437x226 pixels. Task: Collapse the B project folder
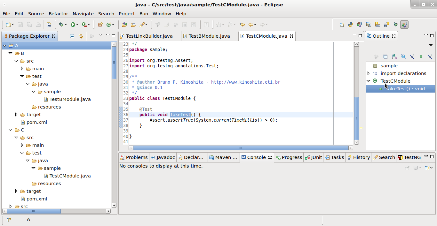click(x=11, y=53)
